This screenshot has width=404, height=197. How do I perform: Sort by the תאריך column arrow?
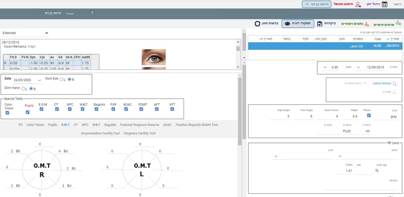pos(388,39)
